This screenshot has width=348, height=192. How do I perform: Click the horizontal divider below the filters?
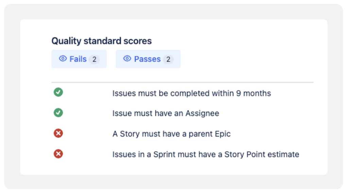point(182,82)
